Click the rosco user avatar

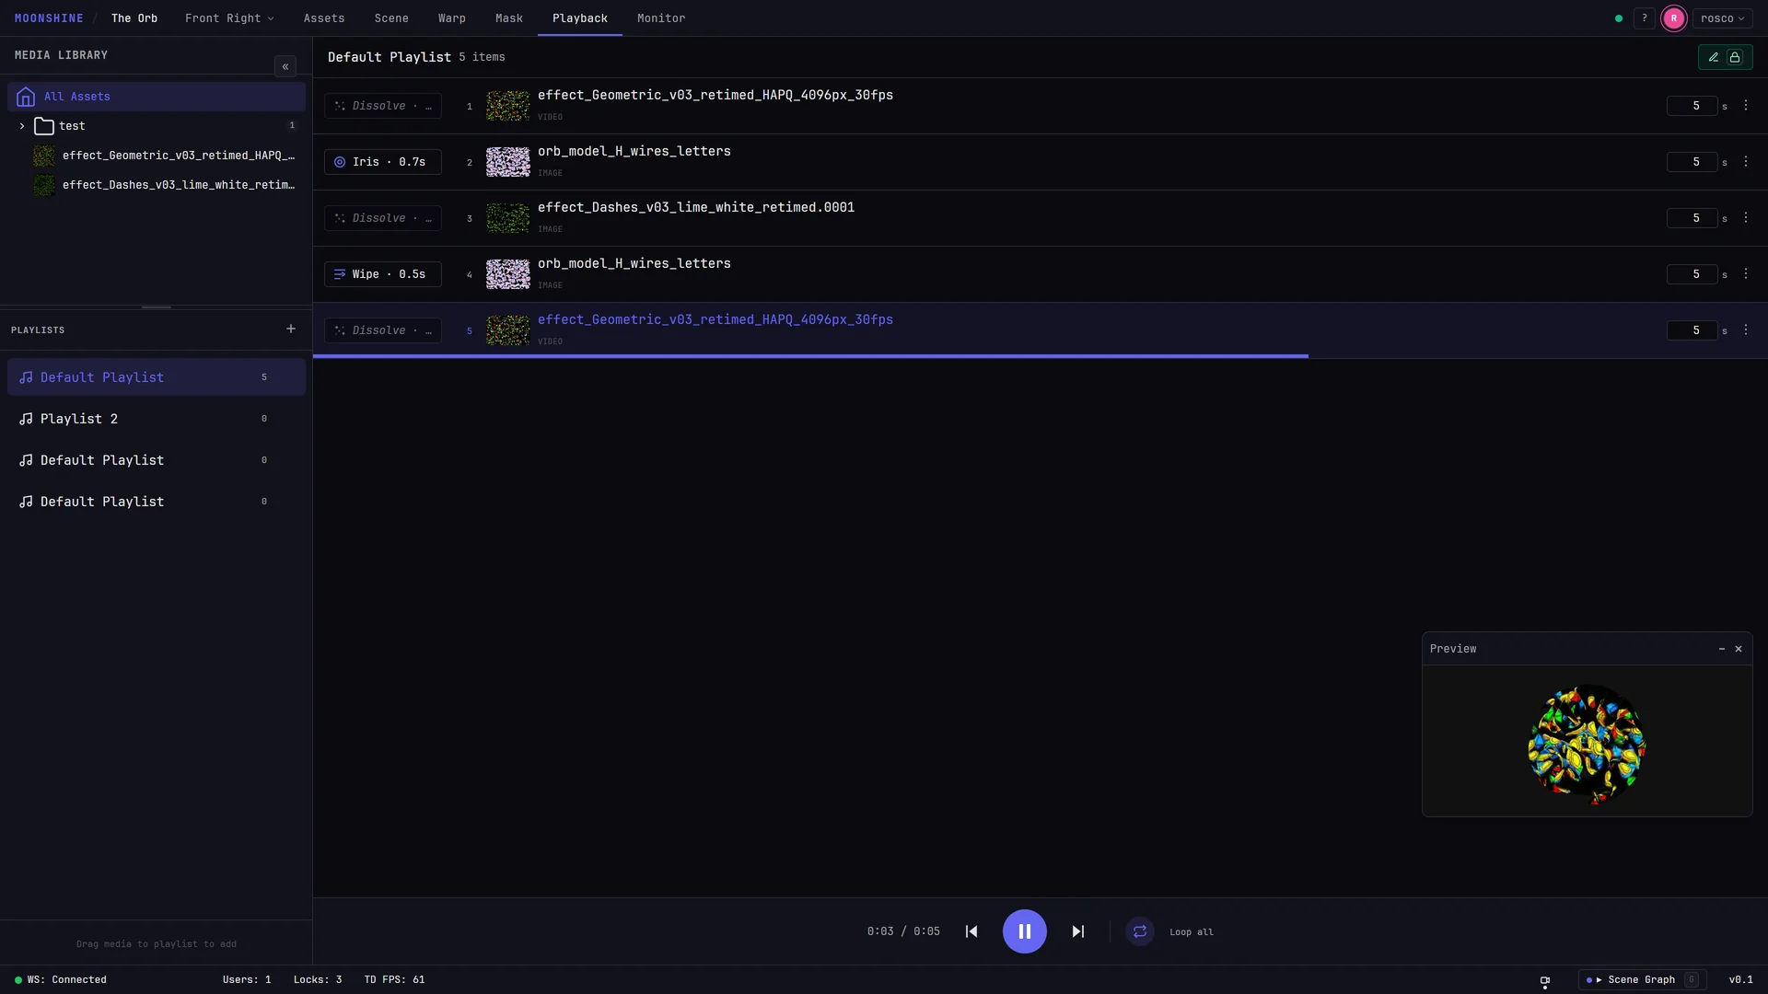1674,18
